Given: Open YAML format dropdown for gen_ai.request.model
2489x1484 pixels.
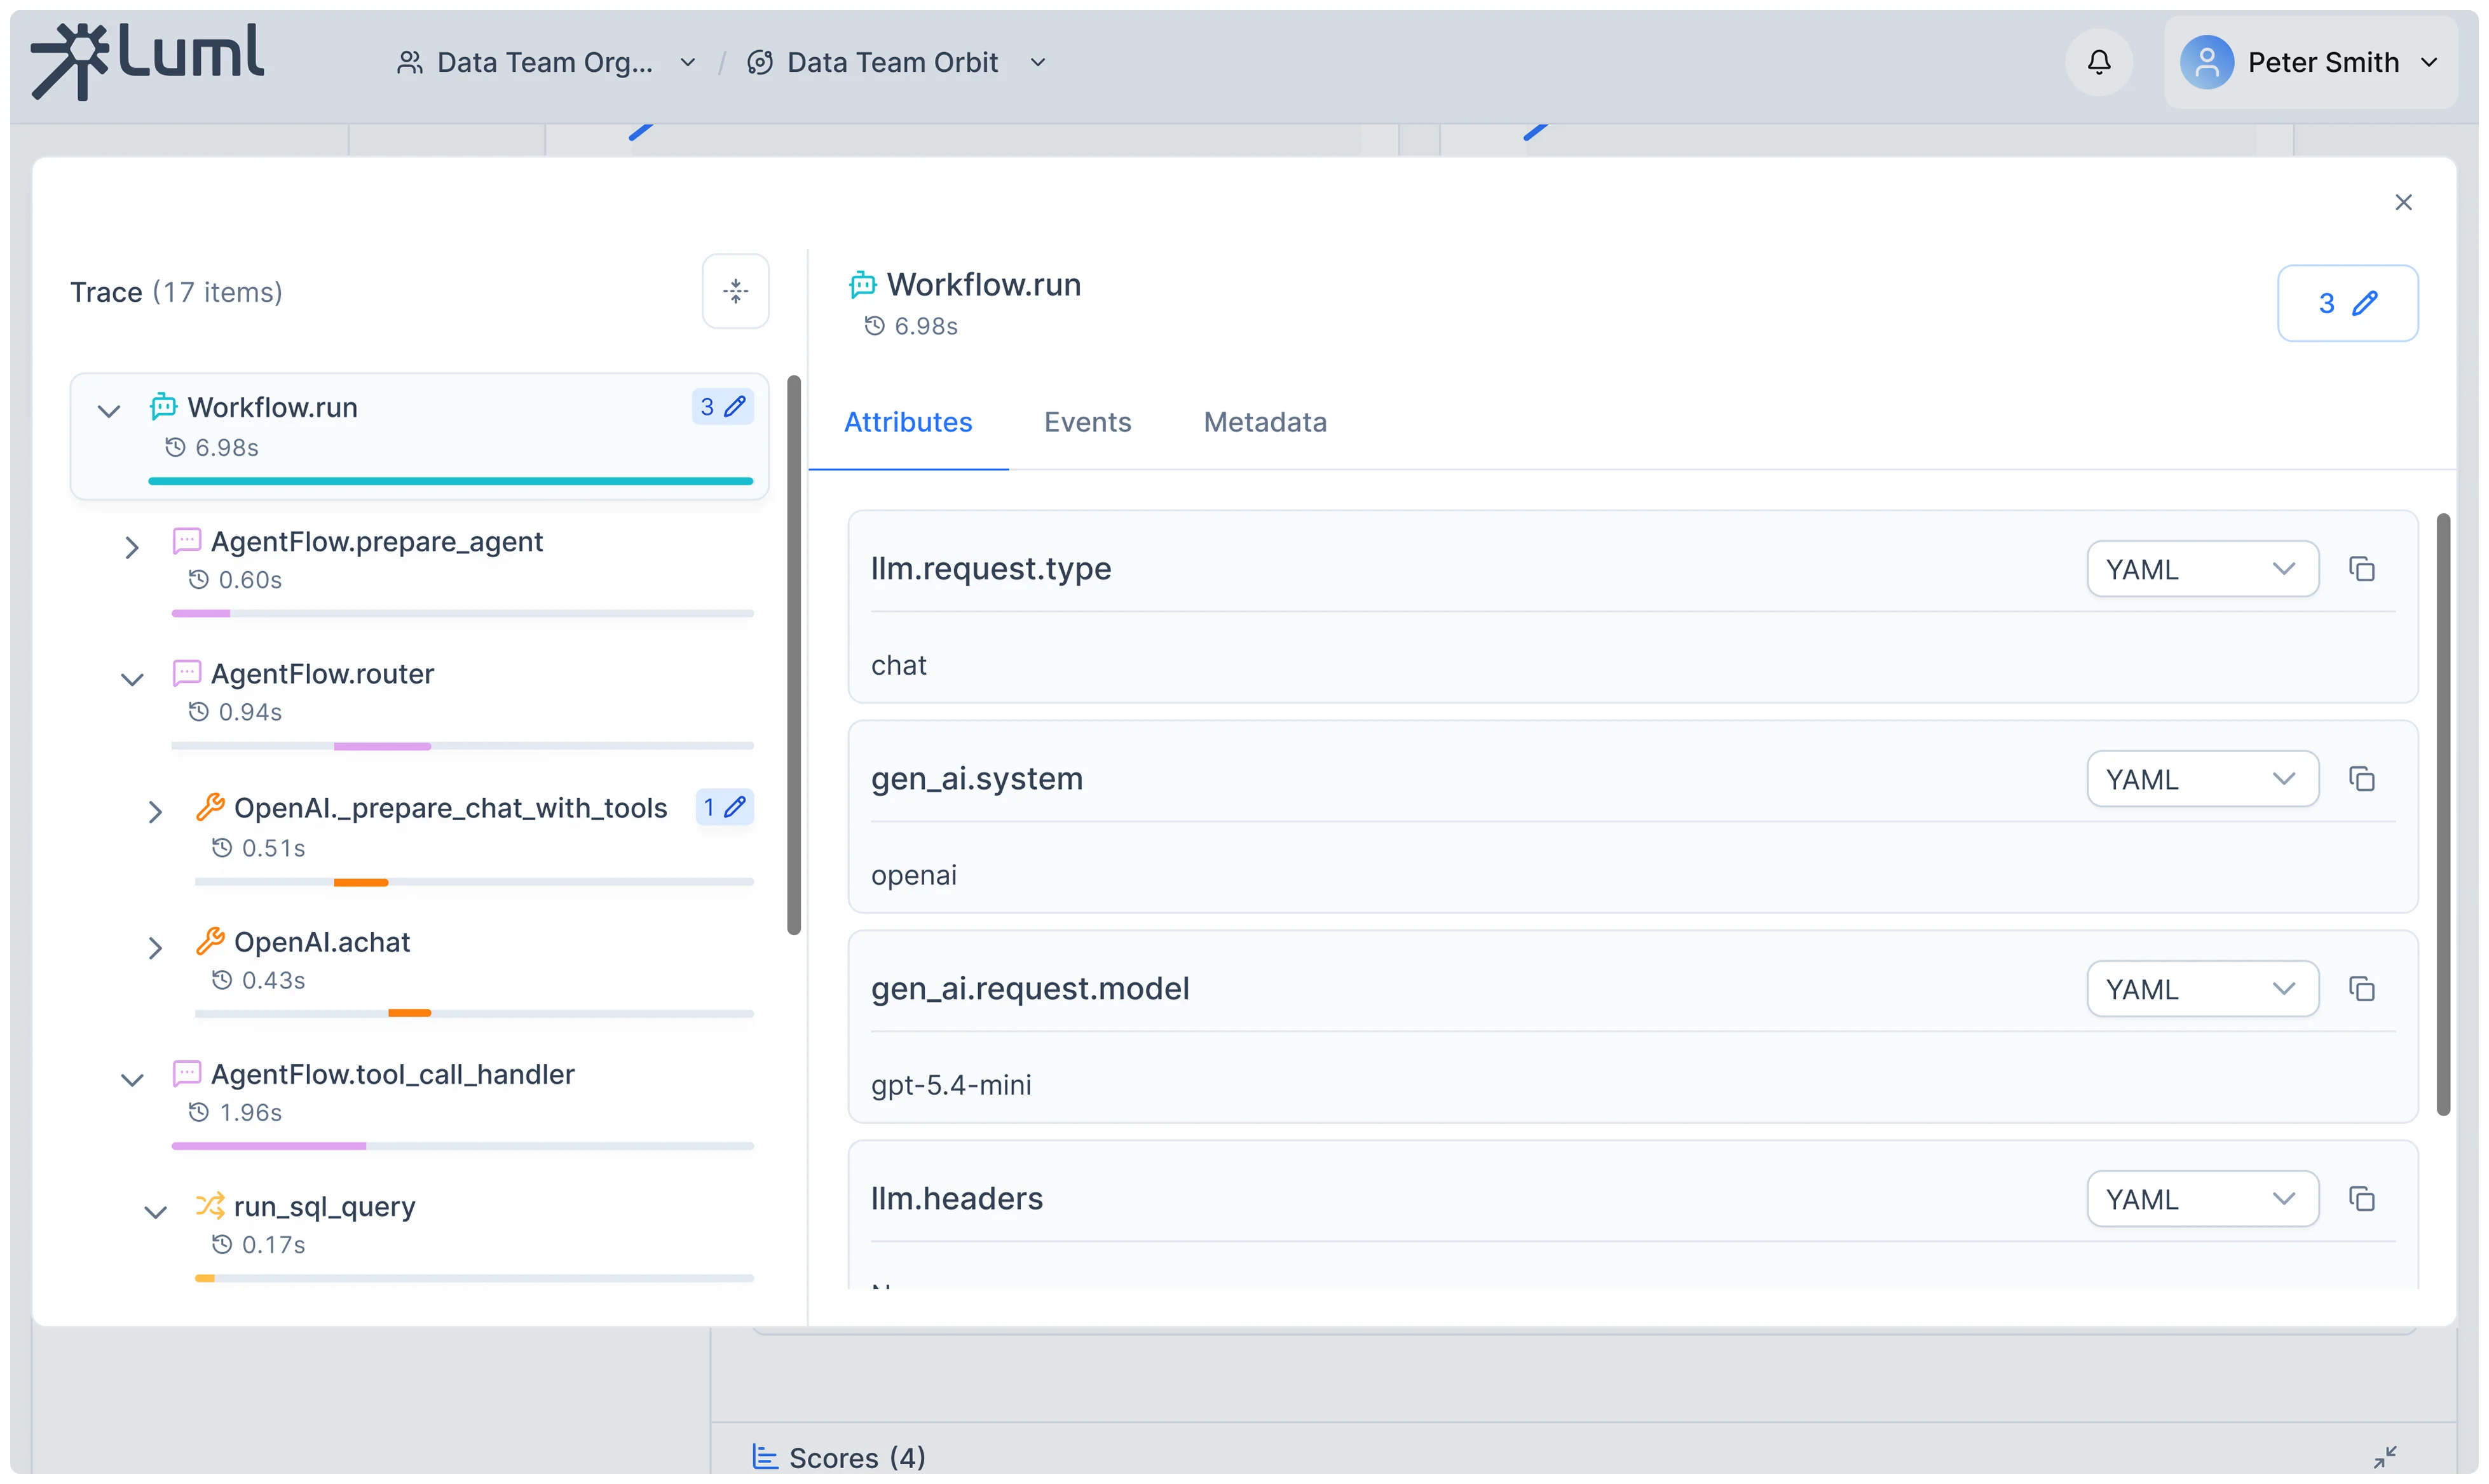Looking at the screenshot, I should [2201, 989].
